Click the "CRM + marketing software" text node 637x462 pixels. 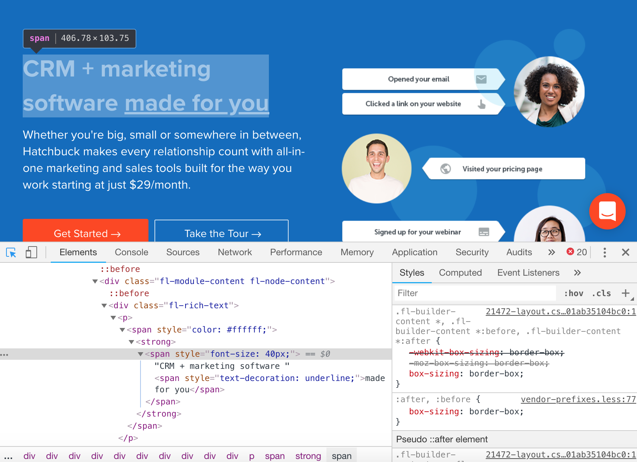point(222,366)
